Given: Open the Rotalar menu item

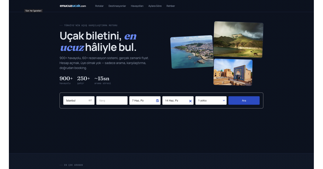Looking at the screenshot, I should 99,6.
